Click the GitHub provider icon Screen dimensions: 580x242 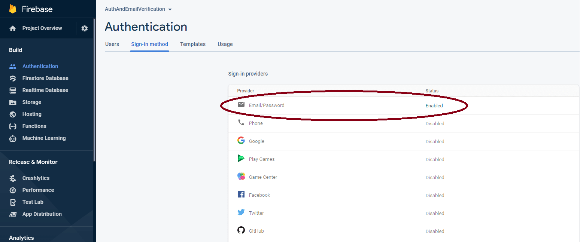241,230
